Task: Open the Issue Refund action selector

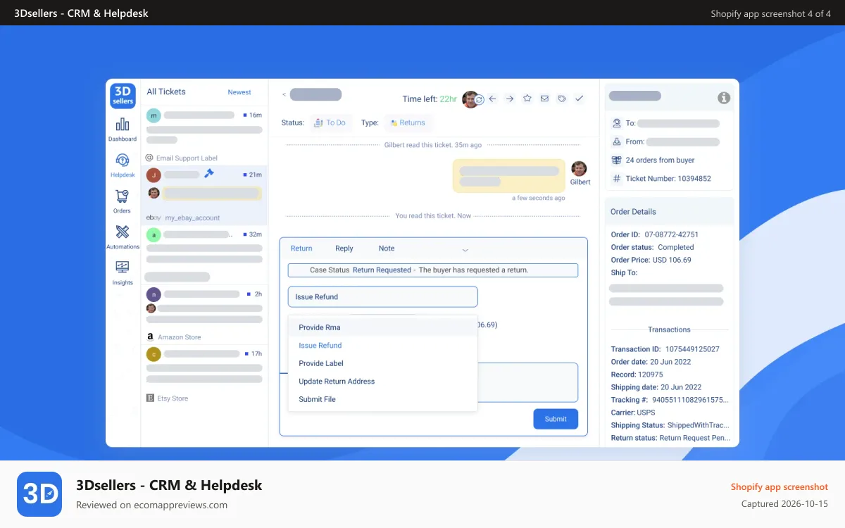Action: tap(382, 297)
